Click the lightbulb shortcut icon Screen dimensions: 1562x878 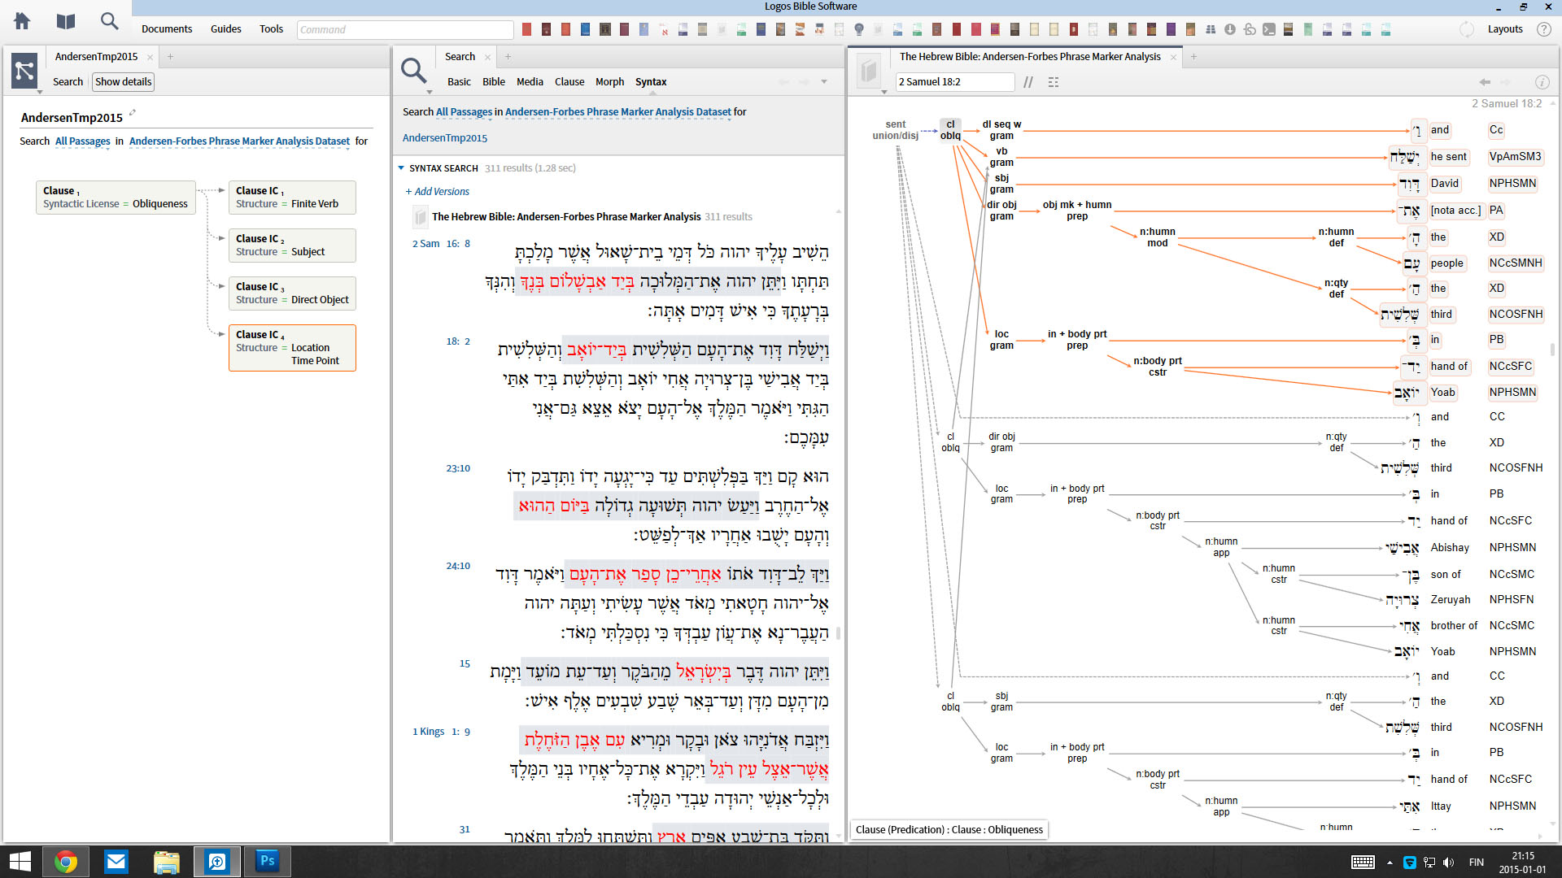[858, 29]
